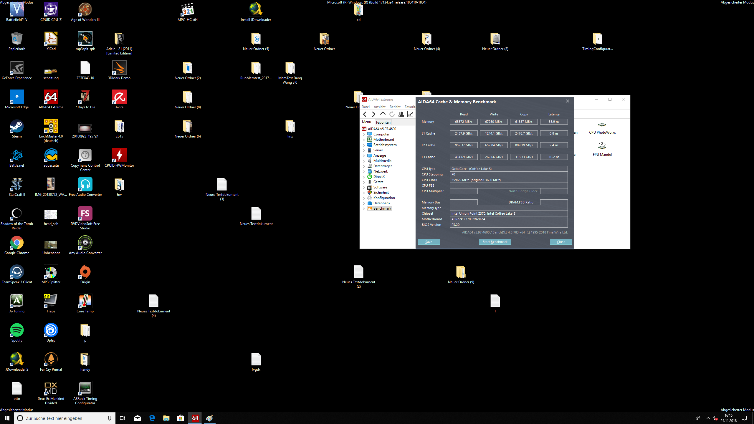Click the Start Benchmark button
The width and height of the screenshot is (754, 424).
(495, 242)
